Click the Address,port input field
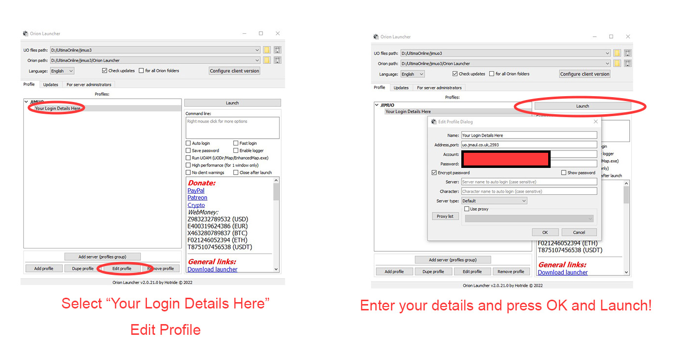Image resolution: width=680 pixels, height=348 pixels. (x=529, y=145)
